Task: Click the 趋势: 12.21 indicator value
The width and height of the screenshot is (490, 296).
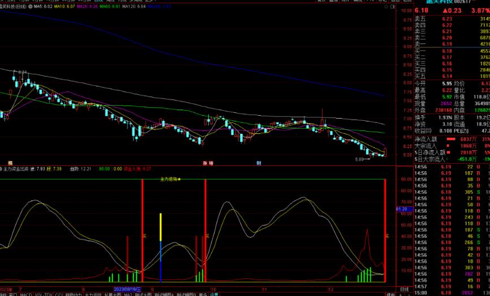Action: coord(81,169)
